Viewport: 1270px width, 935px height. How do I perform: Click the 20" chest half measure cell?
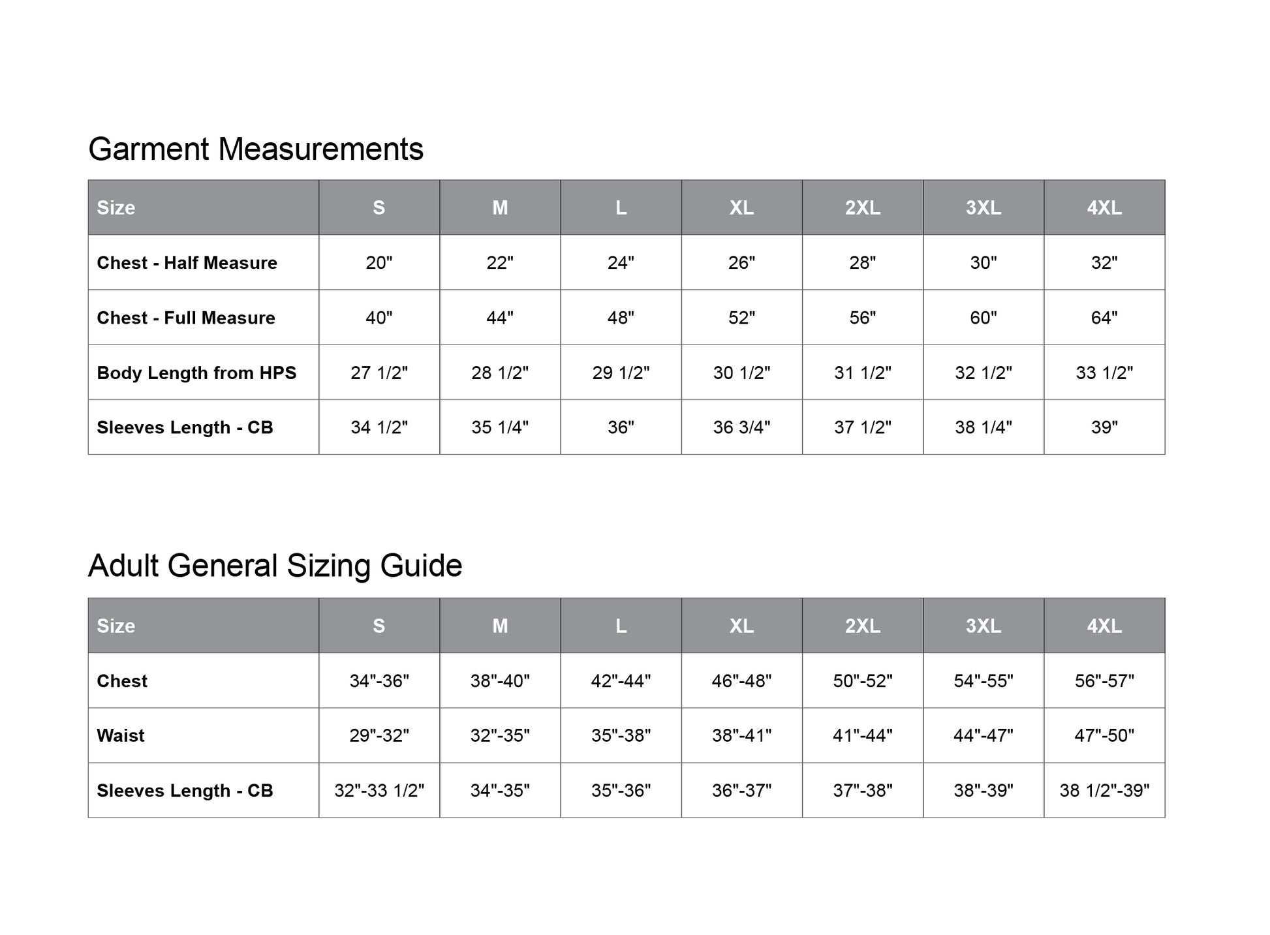379,263
